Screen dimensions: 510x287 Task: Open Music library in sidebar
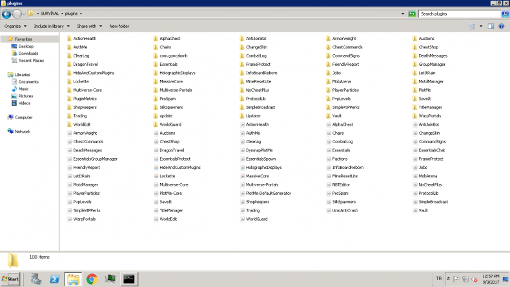(x=23, y=89)
